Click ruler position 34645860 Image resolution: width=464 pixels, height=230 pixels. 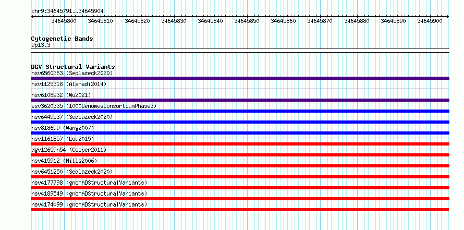click(283, 21)
